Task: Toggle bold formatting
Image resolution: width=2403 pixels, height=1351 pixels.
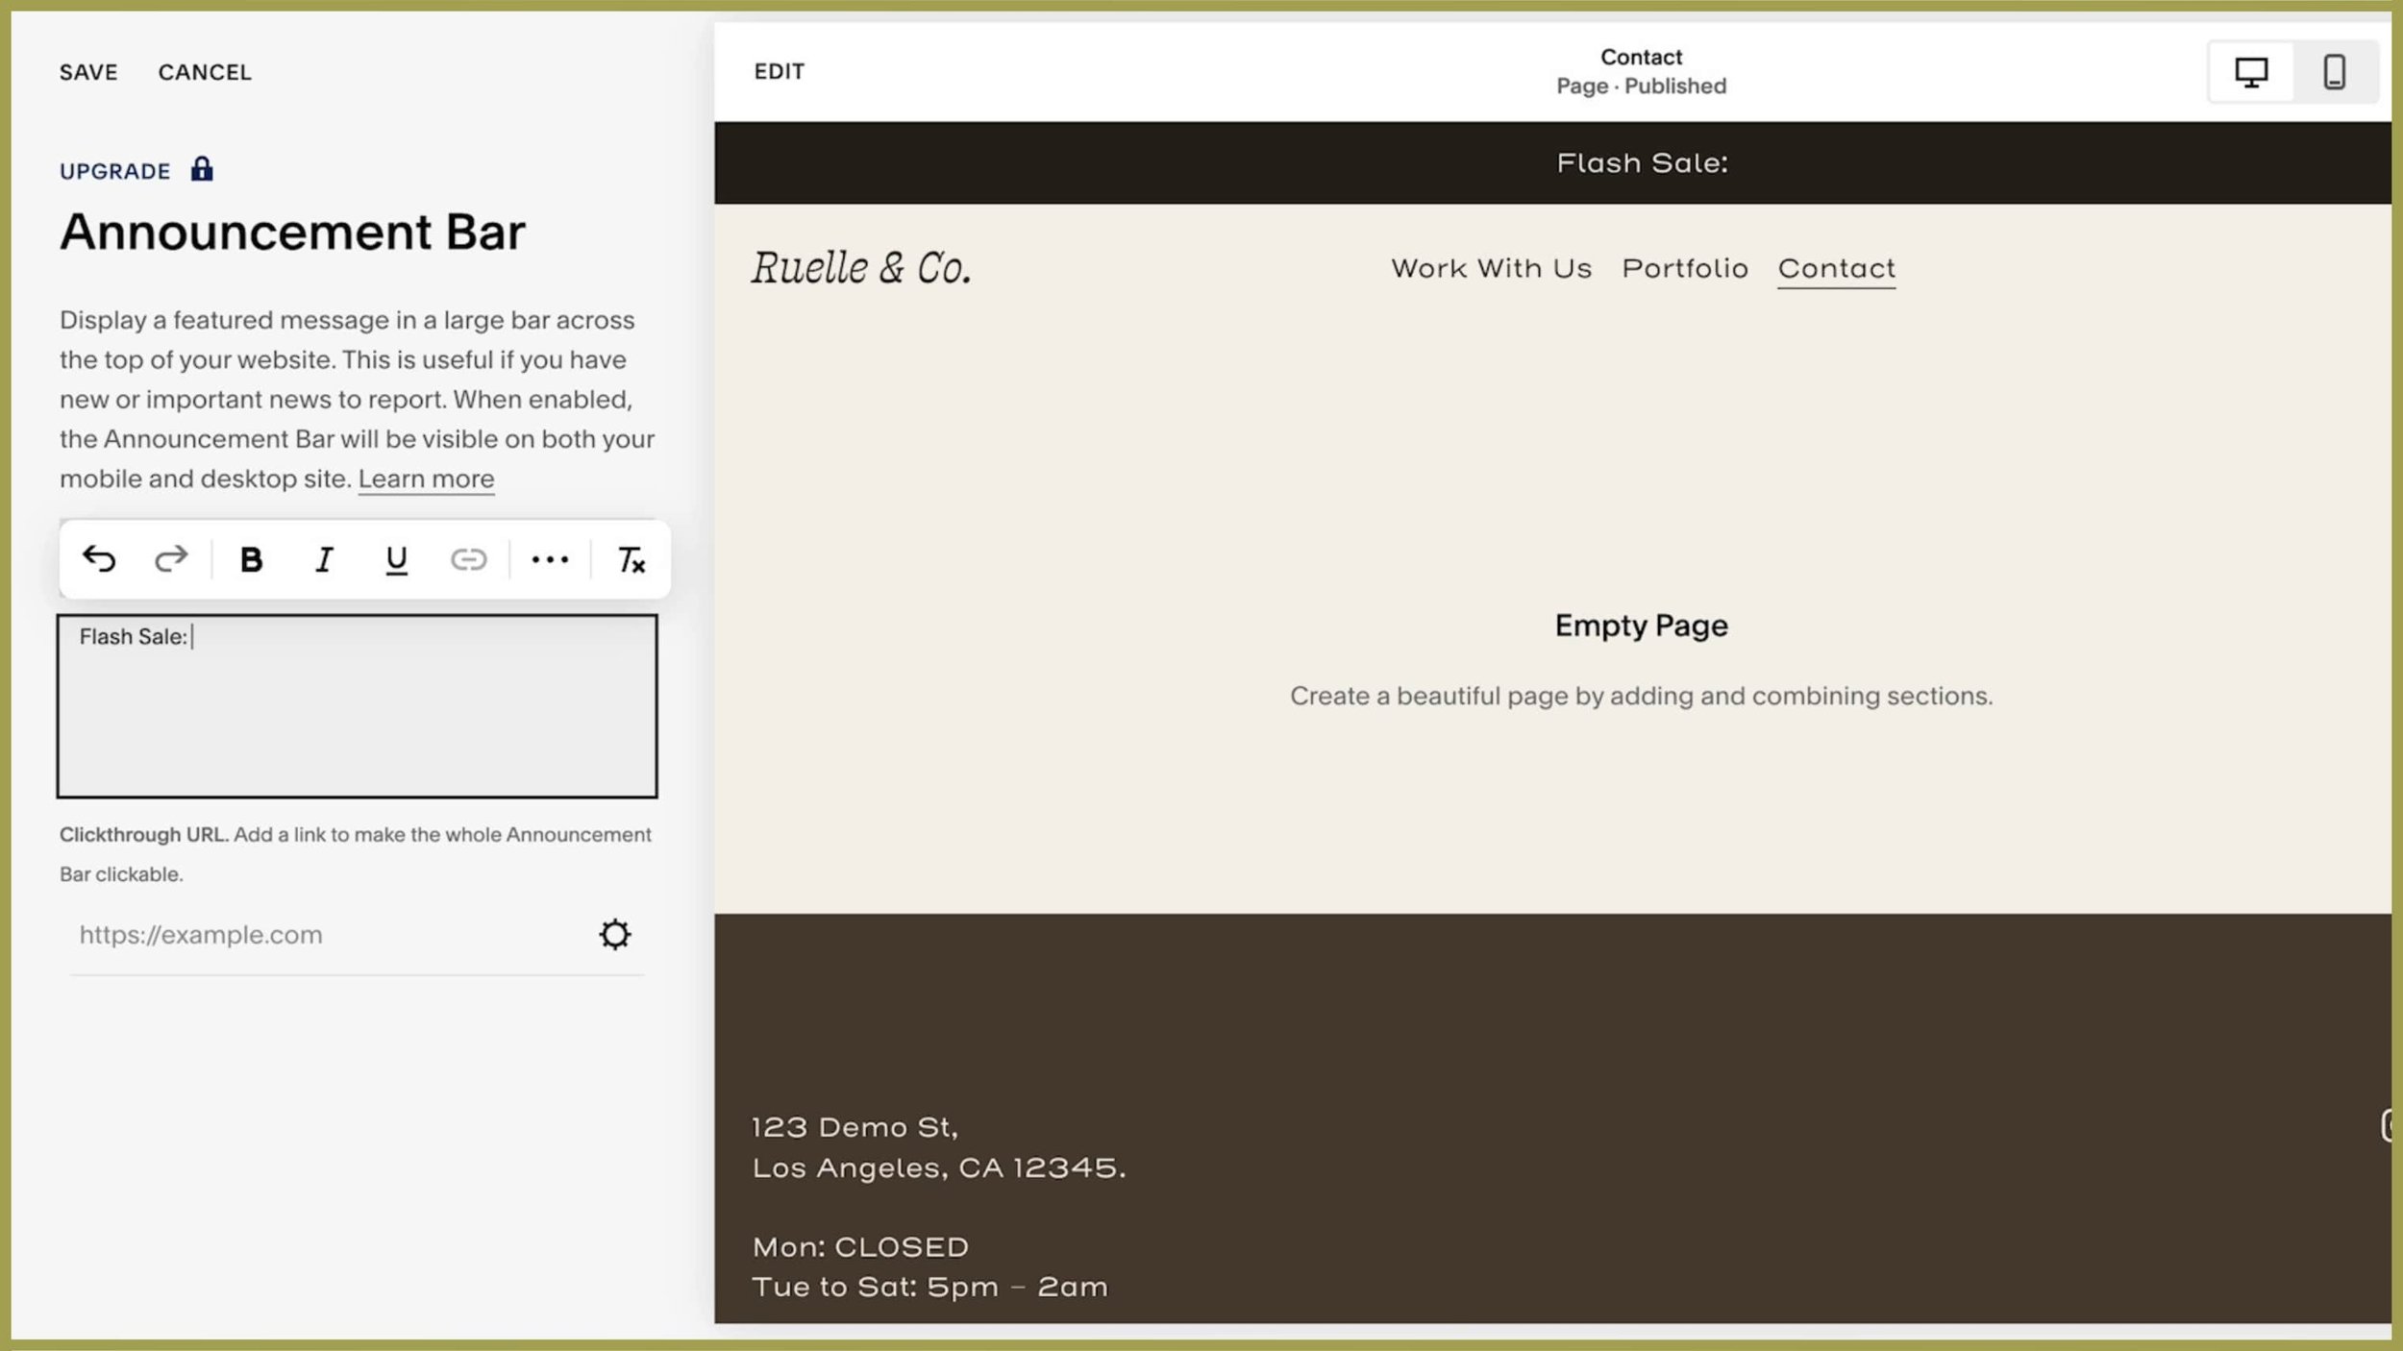Action: coord(251,559)
